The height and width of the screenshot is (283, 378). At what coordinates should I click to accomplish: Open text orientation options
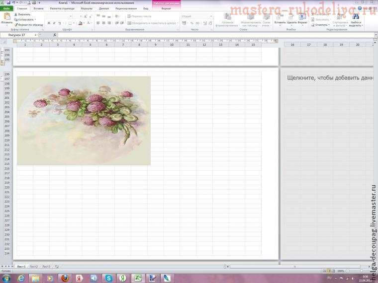(117, 16)
